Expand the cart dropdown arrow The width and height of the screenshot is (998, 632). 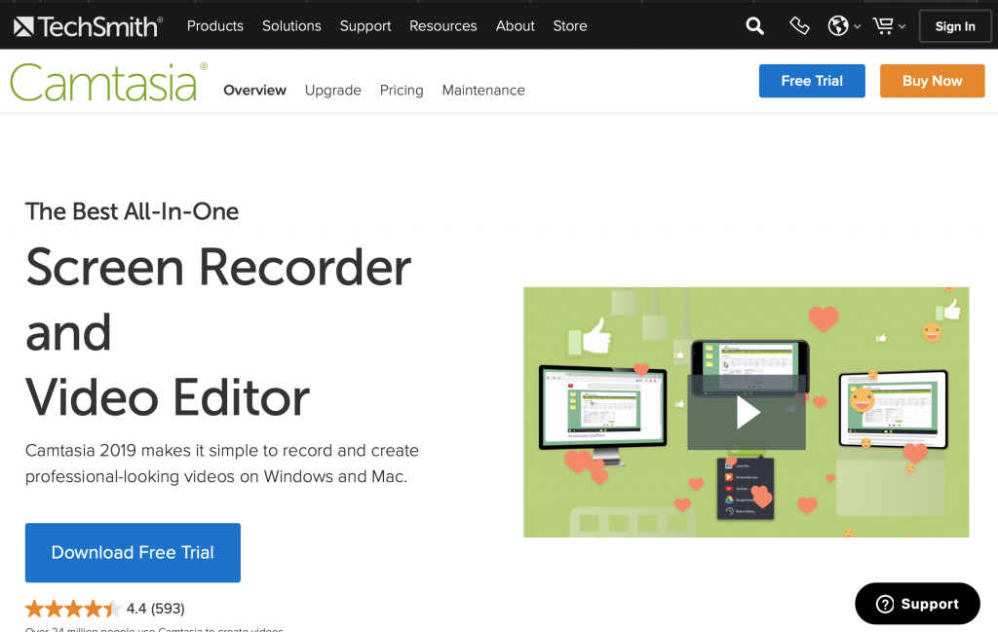[x=902, y=27]
